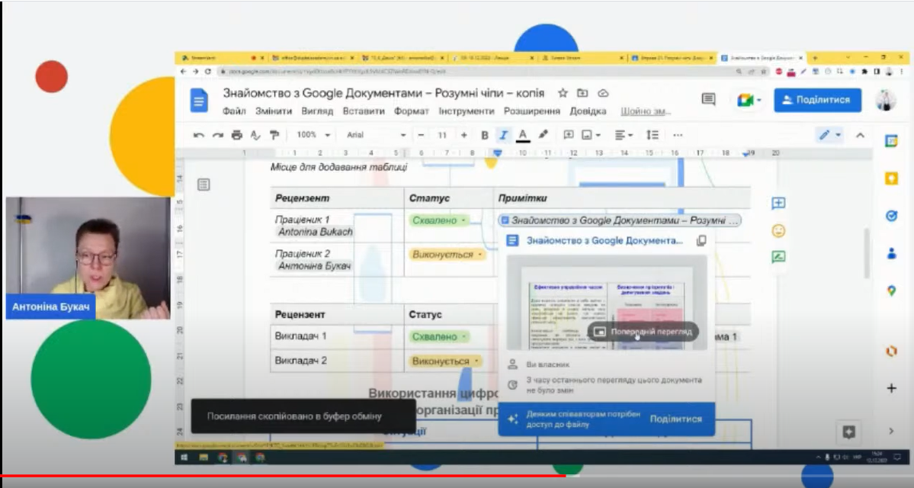The width and height of the screenshot is (914, 488).
Task: Open the Змінити menu
Action: point(274,111)
